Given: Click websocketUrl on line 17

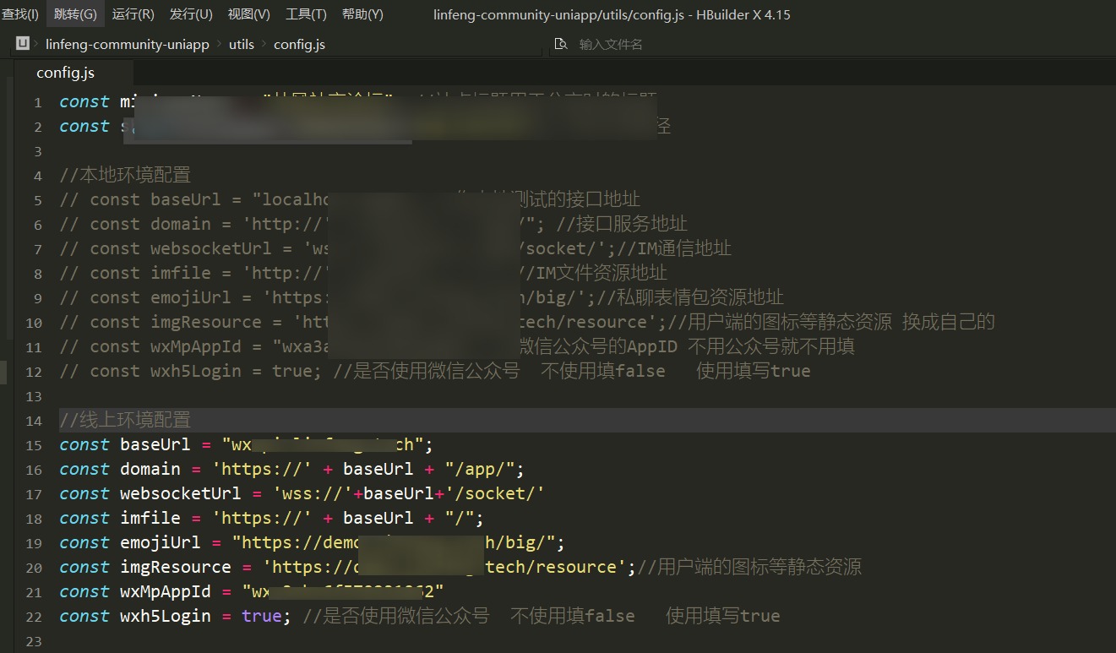Looking at the screenshot, I should coord(181,493).
